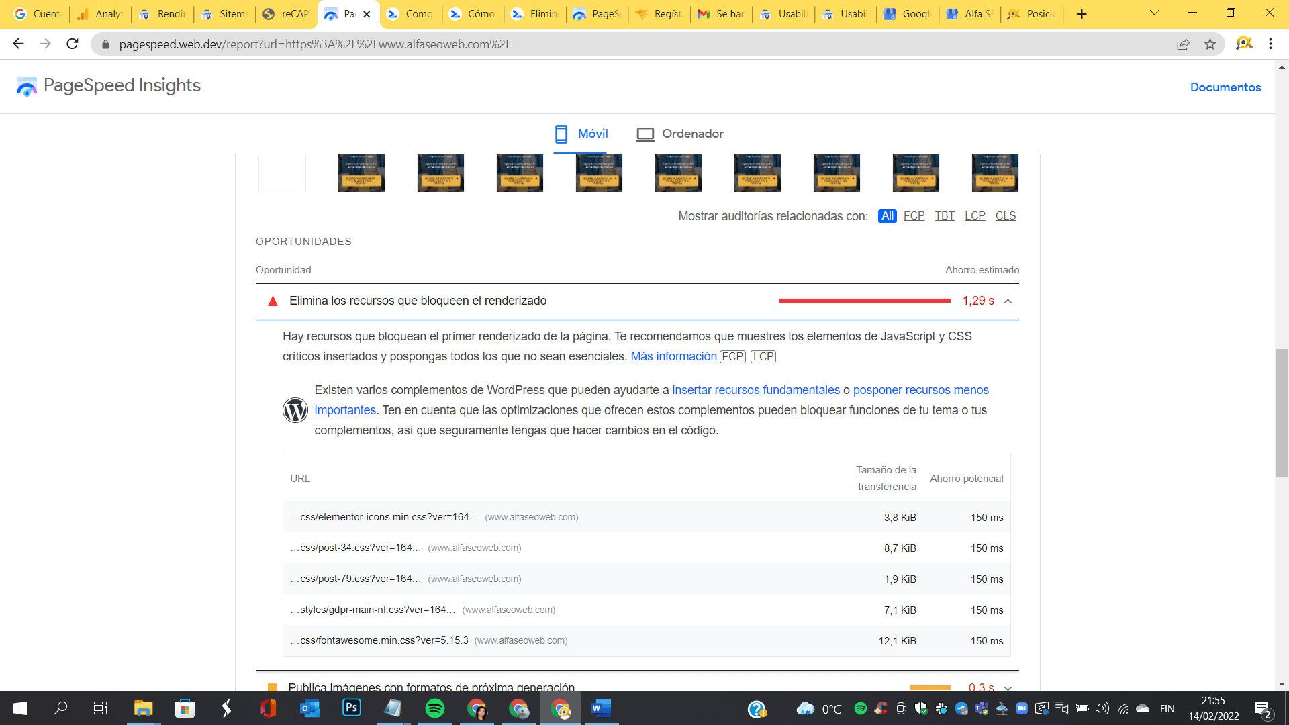Image resolution: width=1289 pixels, height=725 pixels.
Task: Switch to the Posicic browser tab
Action: [1032, 14]
